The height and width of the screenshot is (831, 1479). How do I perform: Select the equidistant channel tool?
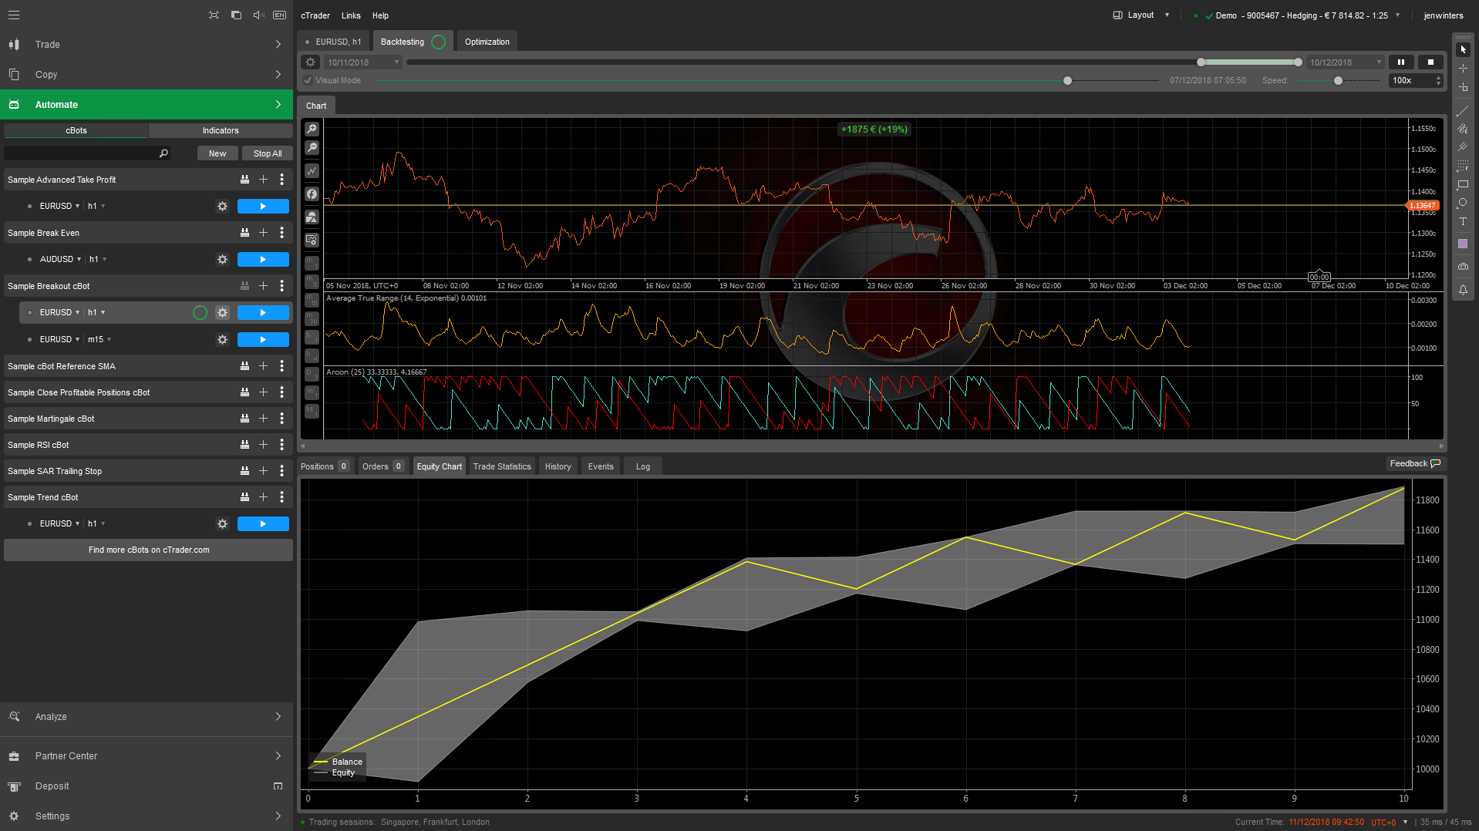(x=1463, y=129)
